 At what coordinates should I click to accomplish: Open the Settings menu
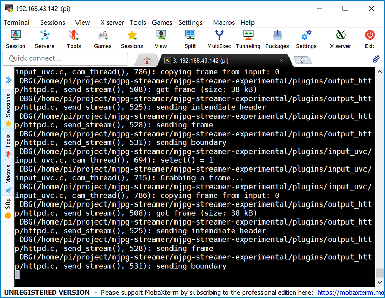[x=190, y=23]
